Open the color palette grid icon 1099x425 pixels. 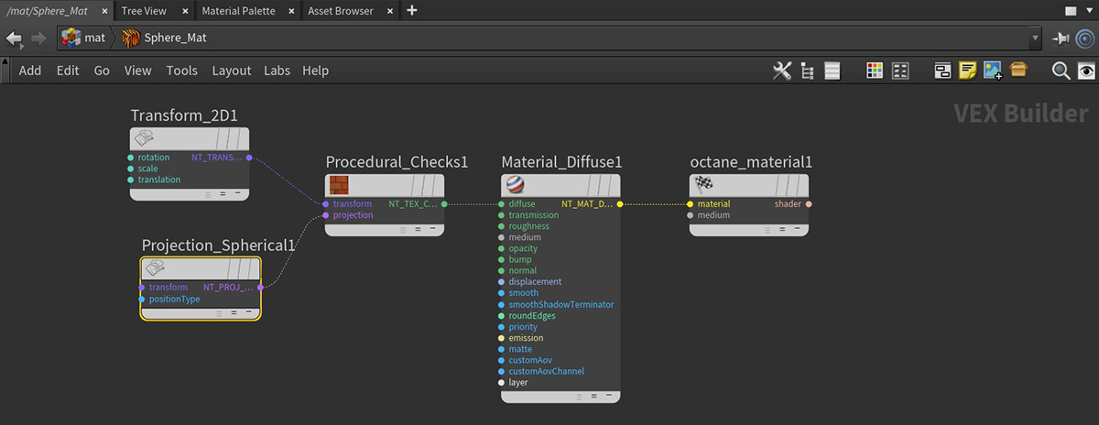pyautogui.click(x=875, y=71)
